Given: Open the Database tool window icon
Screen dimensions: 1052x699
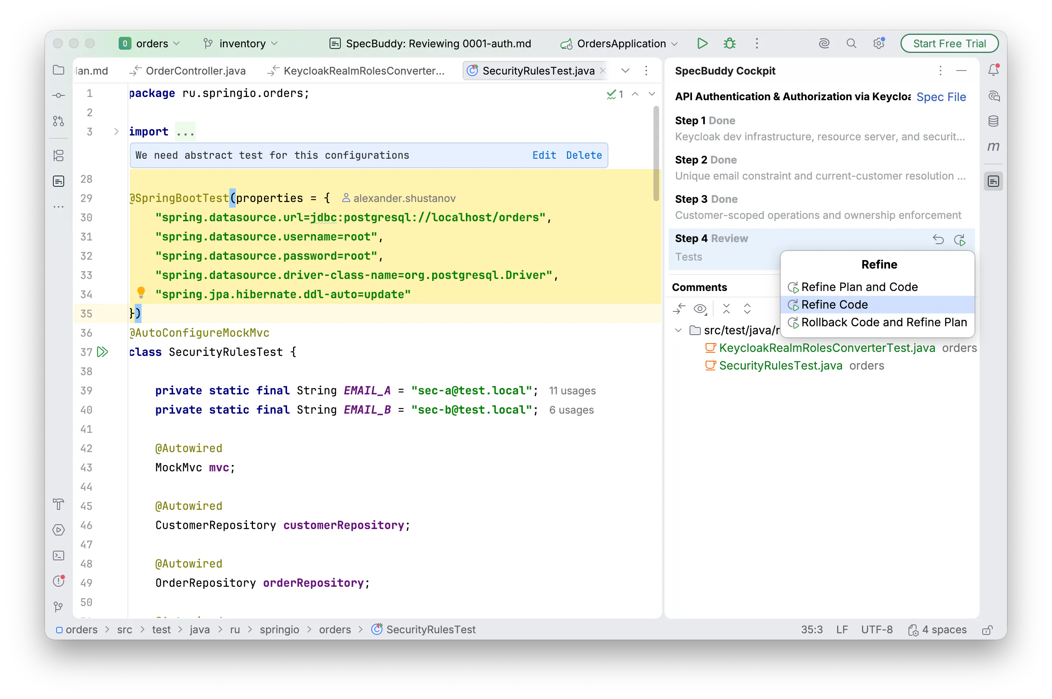Looking at the screenshot, I should (993, 121).
